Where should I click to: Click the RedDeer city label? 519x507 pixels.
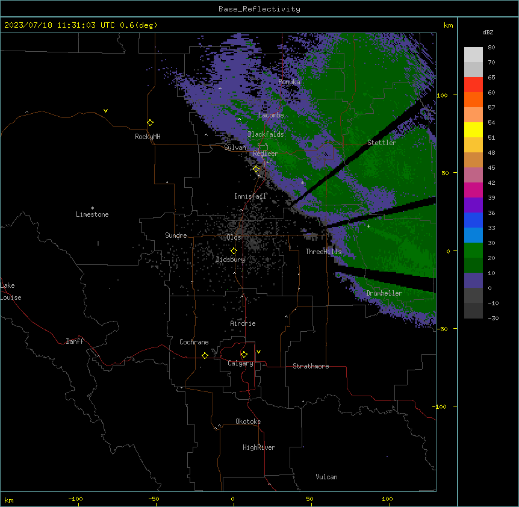tap(266, 154)
